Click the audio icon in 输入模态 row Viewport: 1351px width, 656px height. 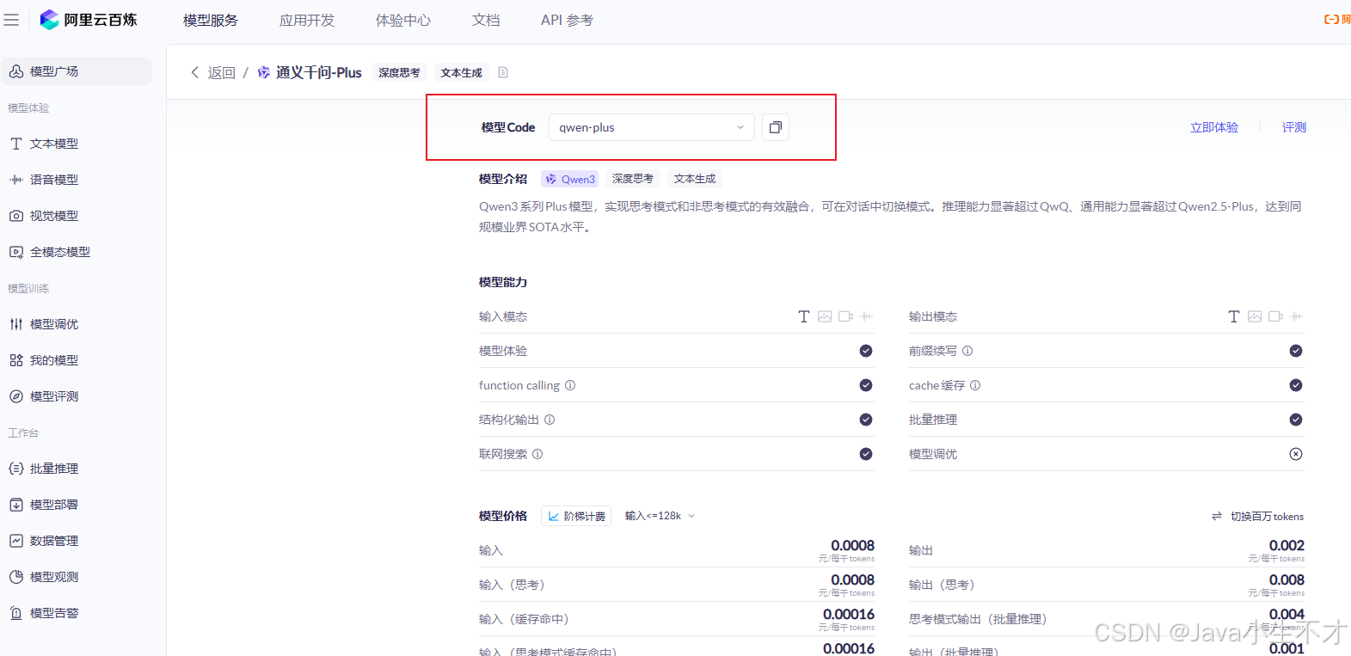coord(866,316)
